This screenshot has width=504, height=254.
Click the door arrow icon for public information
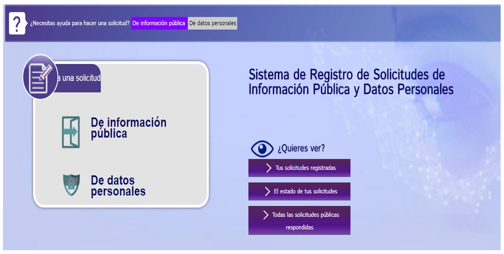tap(71, 132)
